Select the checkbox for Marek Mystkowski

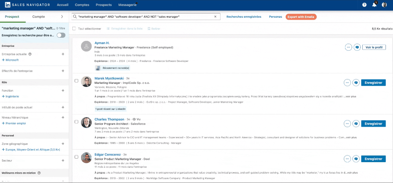tap(77, 81)
